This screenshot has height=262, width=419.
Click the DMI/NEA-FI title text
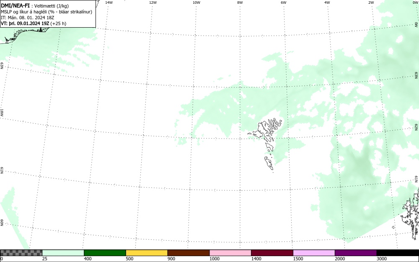[15, 5]
